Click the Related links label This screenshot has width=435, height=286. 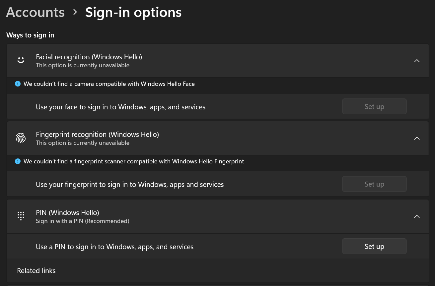point(36,271)
